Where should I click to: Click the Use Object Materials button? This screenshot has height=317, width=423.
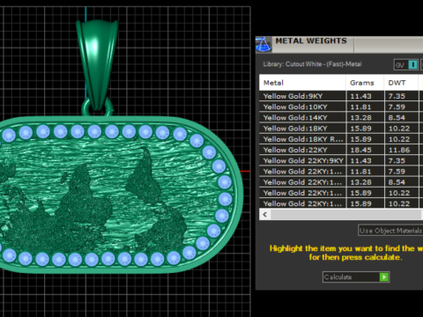point(390,231)
